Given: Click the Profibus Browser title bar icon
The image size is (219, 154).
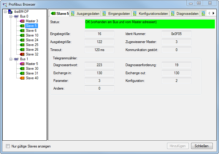Looking at the screenshot, I should (5, 5).
